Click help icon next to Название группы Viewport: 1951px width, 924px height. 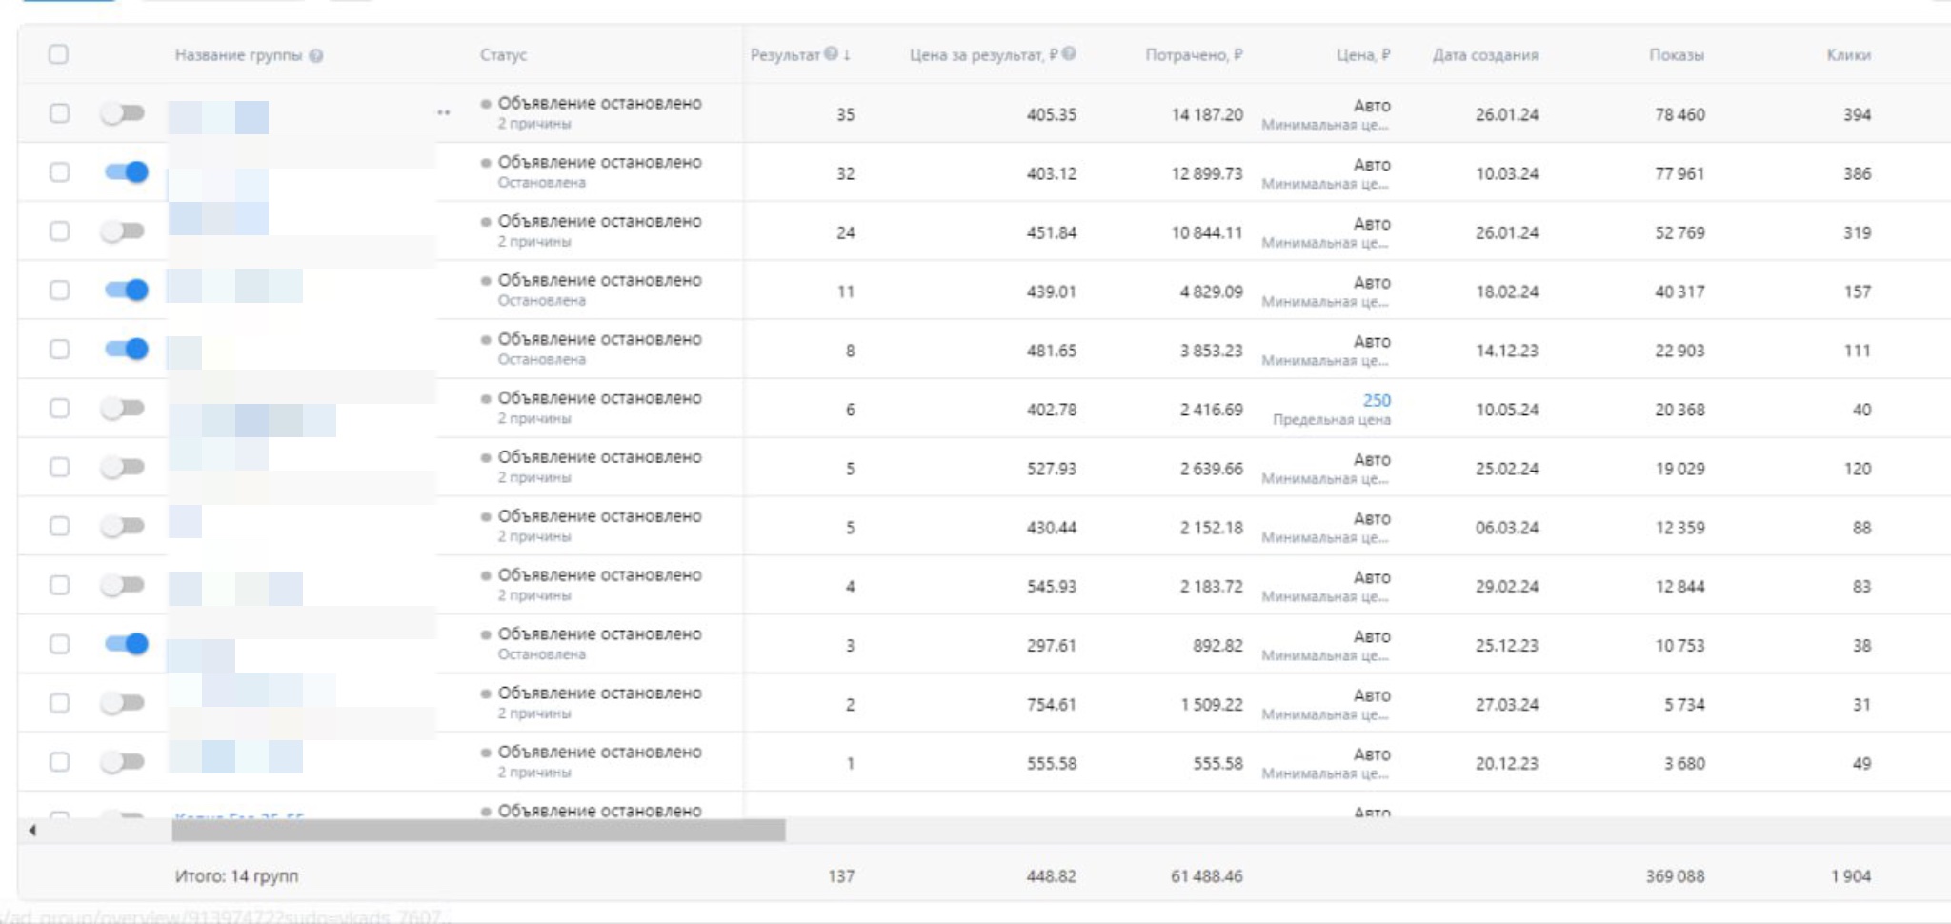[x=316, y=55]
